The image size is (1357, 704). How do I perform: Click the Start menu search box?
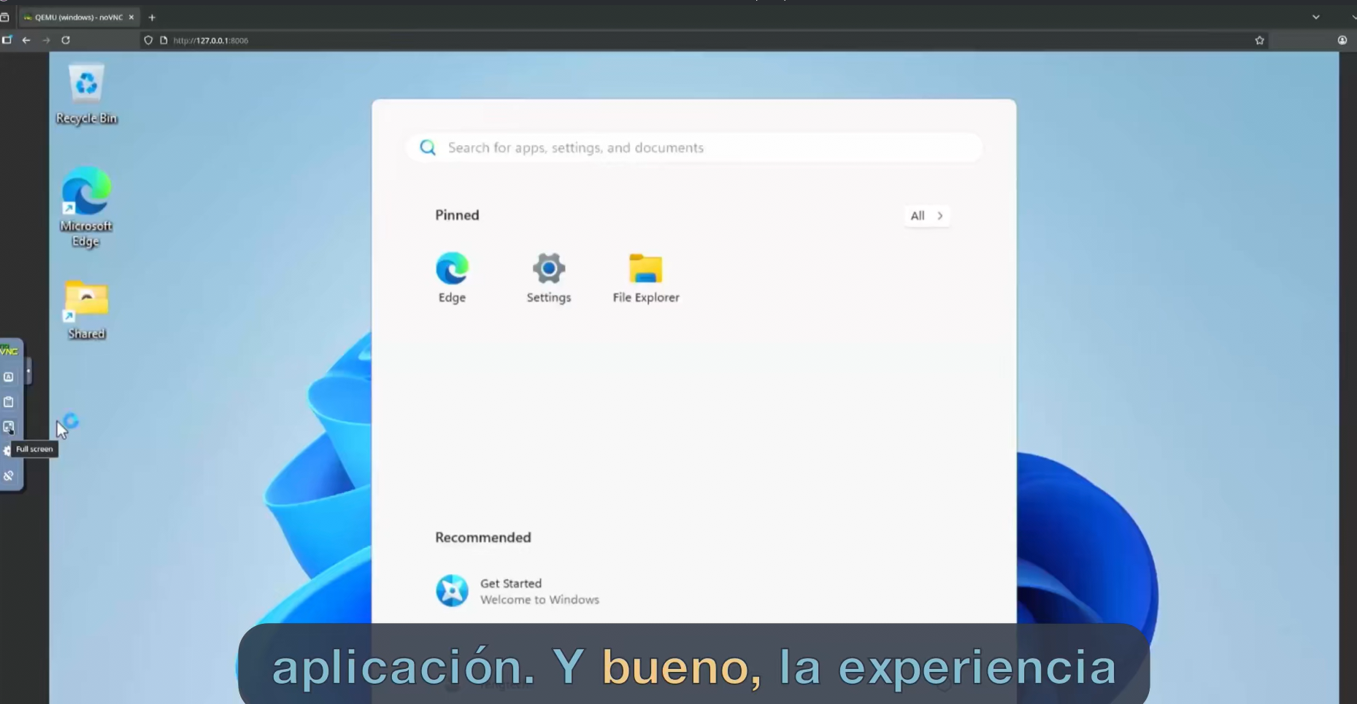click(x=694, y=148)
